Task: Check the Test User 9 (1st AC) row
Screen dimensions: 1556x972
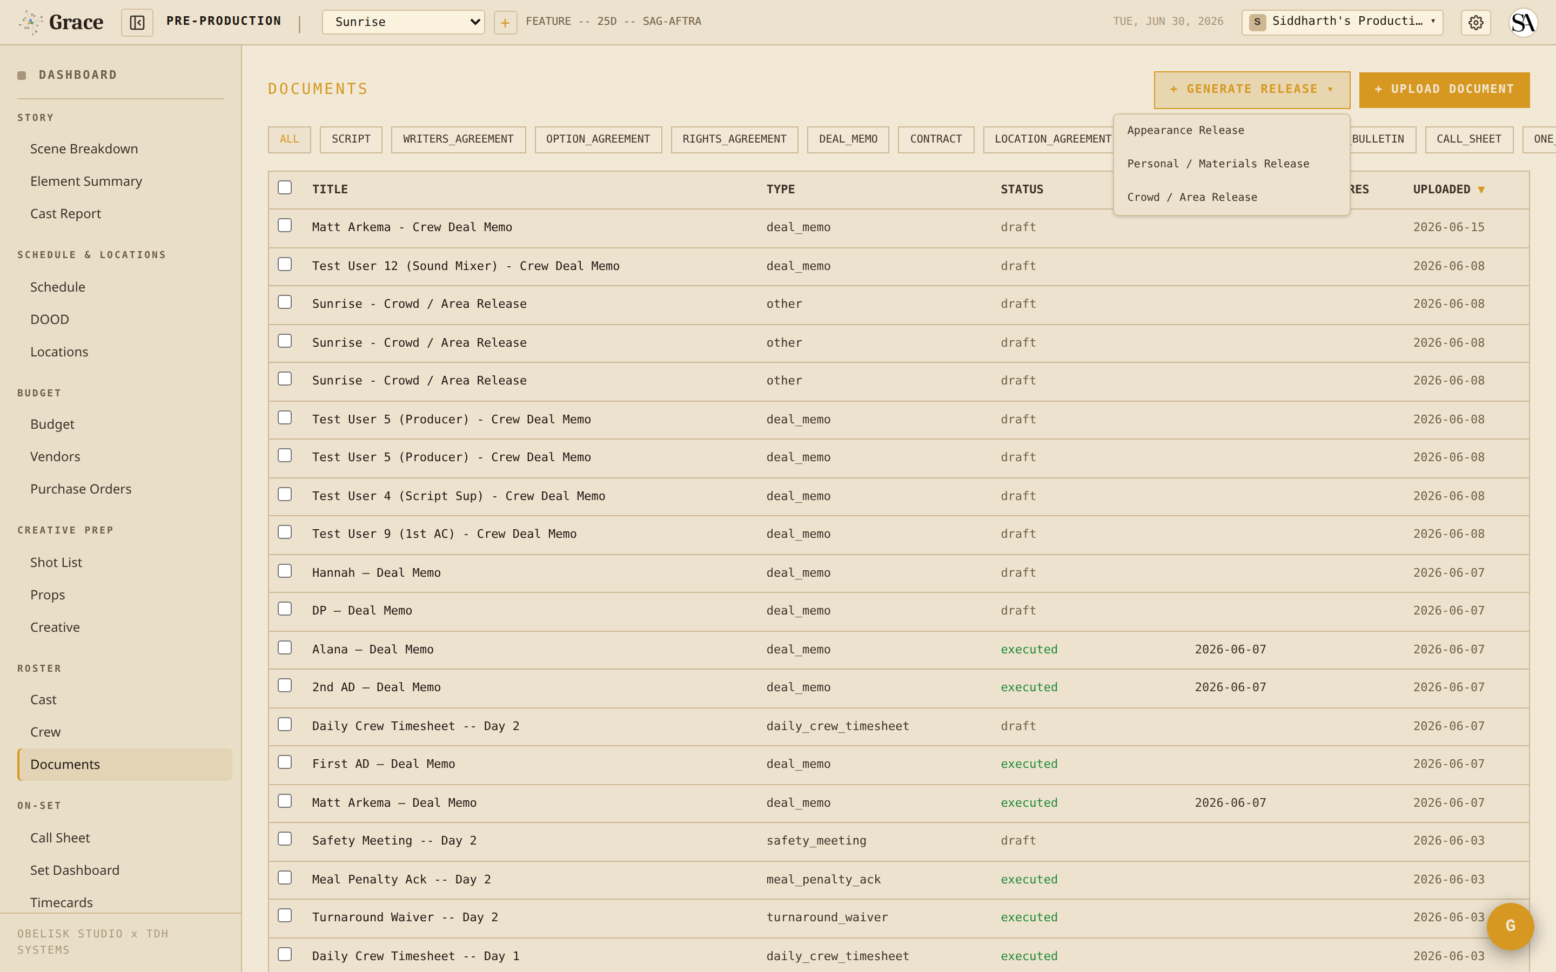Action: tap(285, 532)
